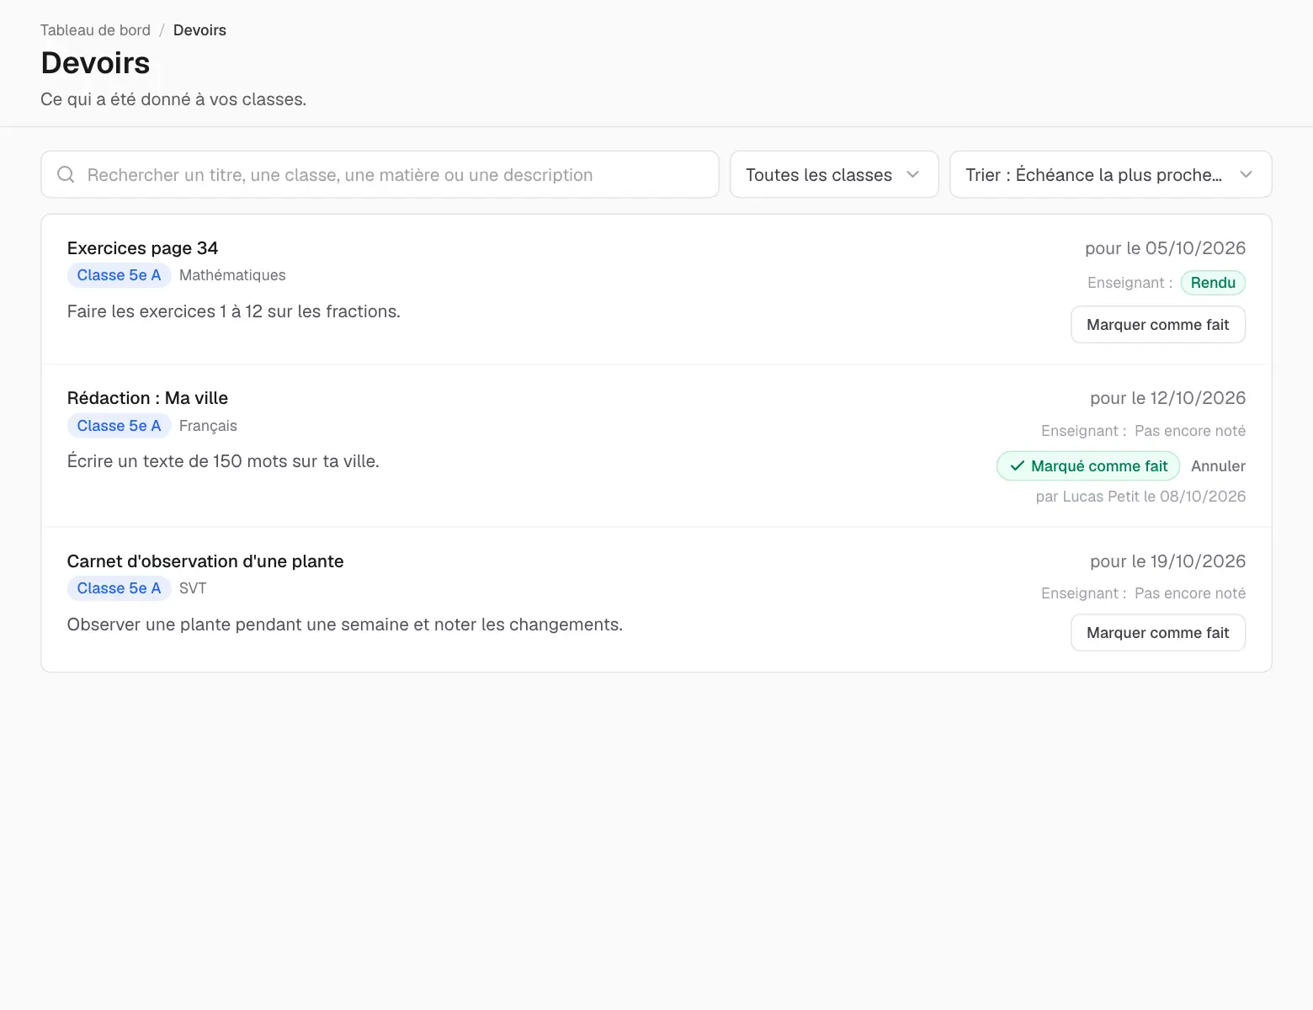The width and height of the screenshot is (1313, 1010).
Task: Click the Classe 5e A tag under Rédaction : Ma ville
Action: 119,426
